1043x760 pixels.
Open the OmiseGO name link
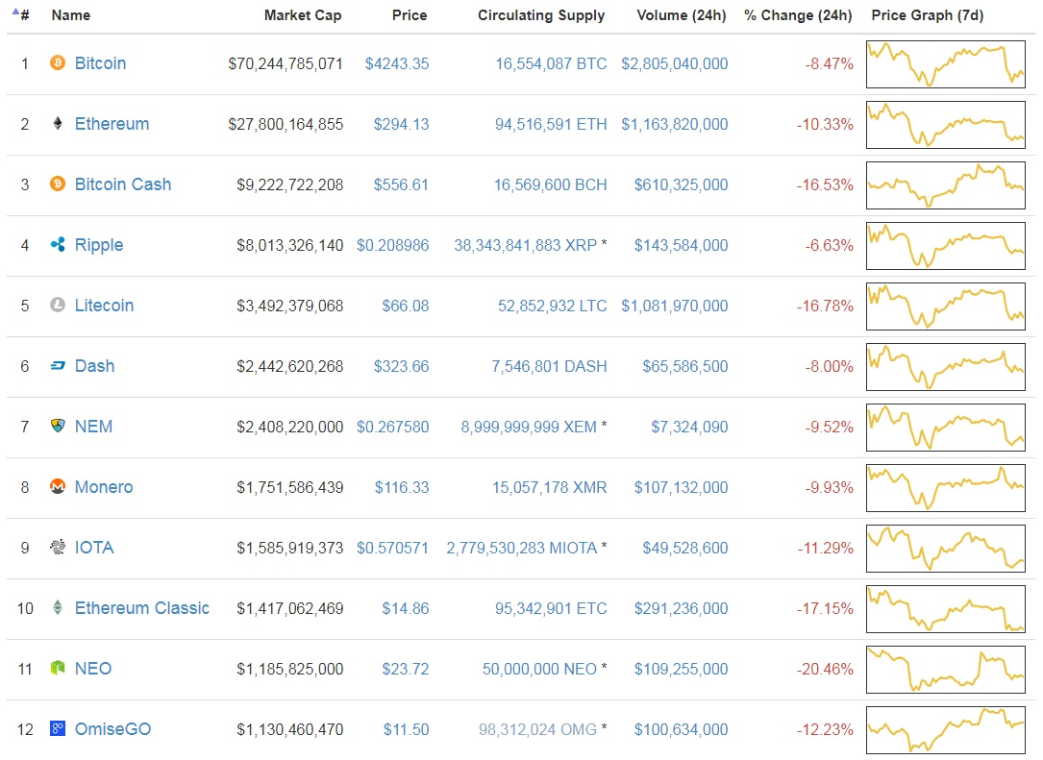tap(112, 728)
